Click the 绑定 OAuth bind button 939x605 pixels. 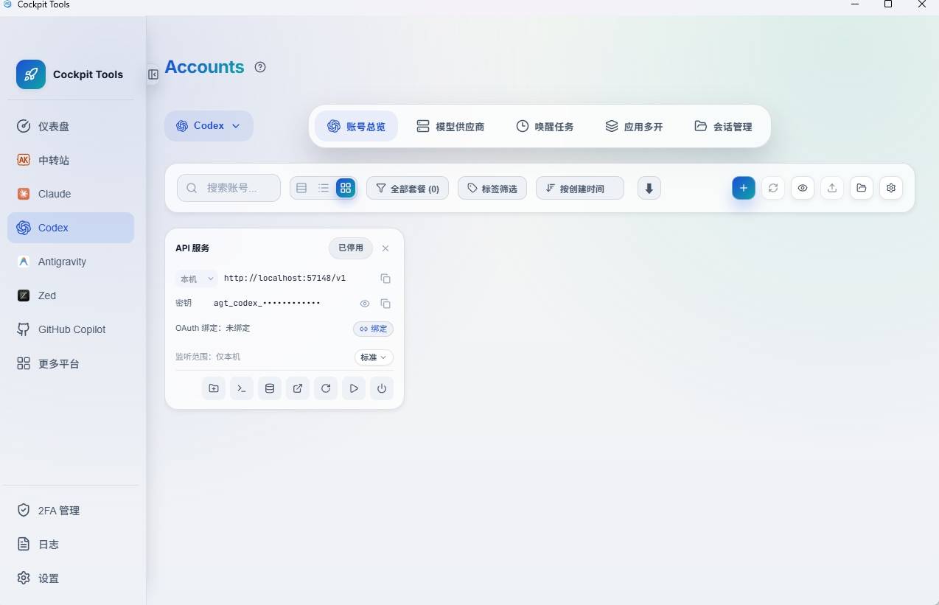[373, 329]
